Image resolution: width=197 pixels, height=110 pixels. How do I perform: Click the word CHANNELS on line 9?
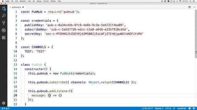39,47
